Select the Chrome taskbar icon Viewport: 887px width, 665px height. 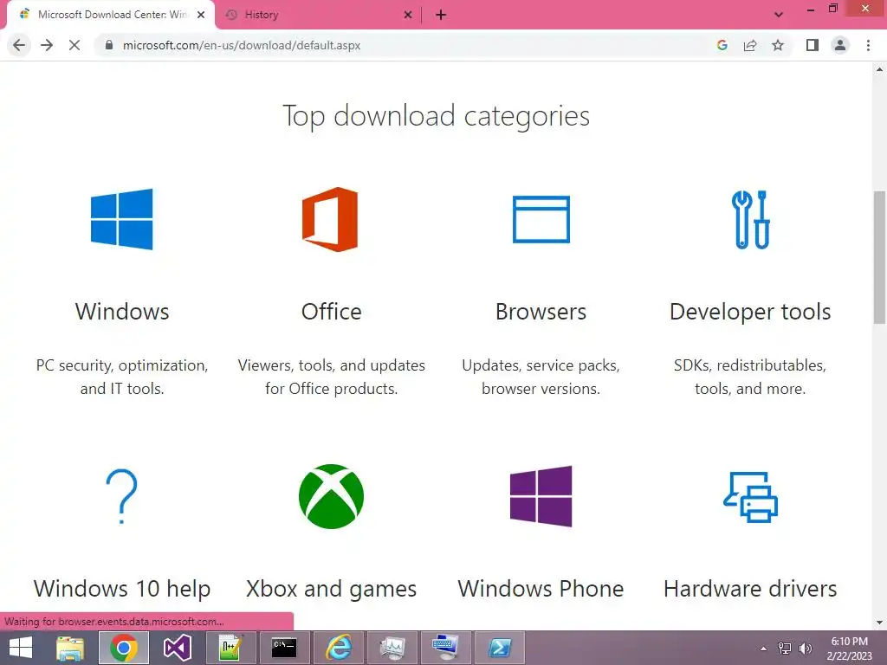click(x=124, y=648)
